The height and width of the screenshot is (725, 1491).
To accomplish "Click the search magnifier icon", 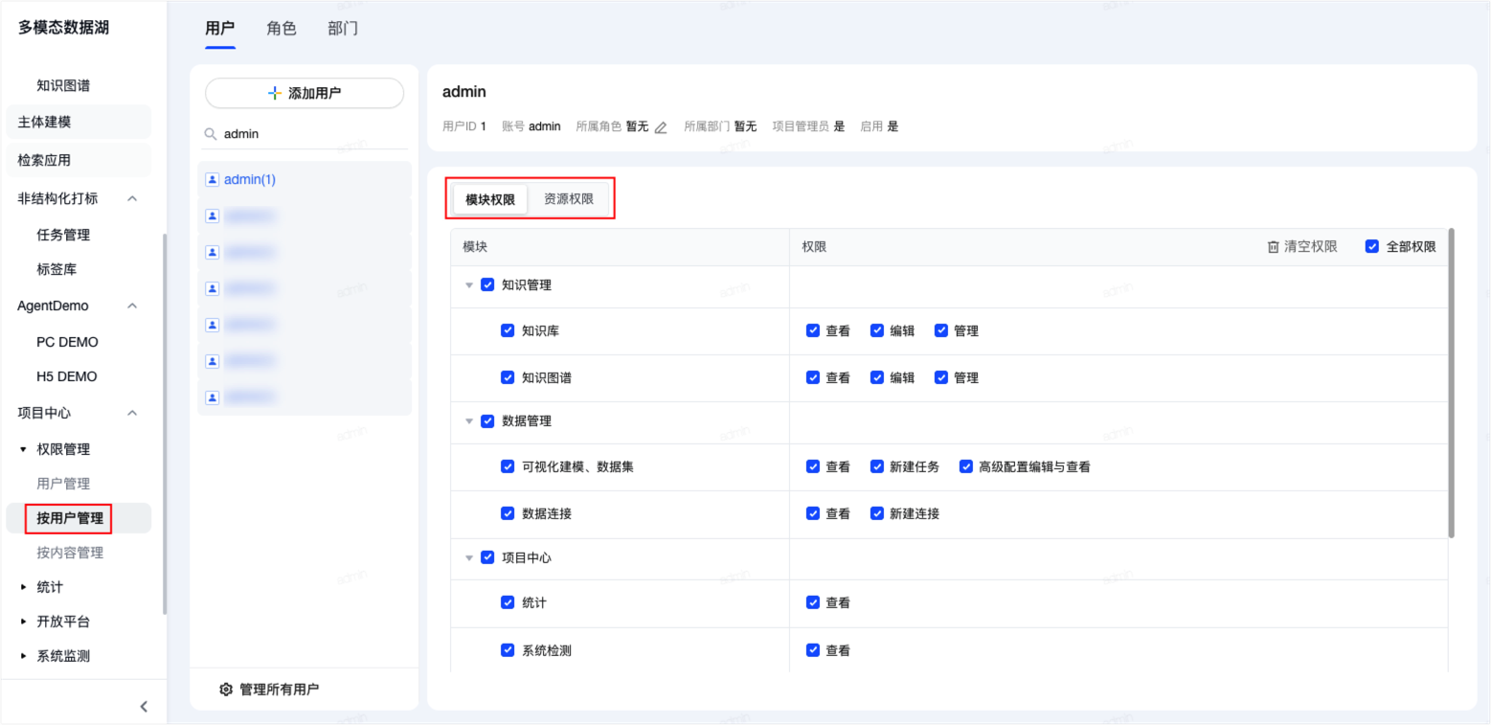I will 211,135.
